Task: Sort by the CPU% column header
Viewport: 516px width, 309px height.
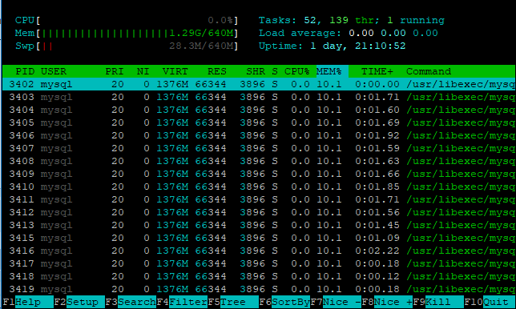Action: [x=296, y=71]
